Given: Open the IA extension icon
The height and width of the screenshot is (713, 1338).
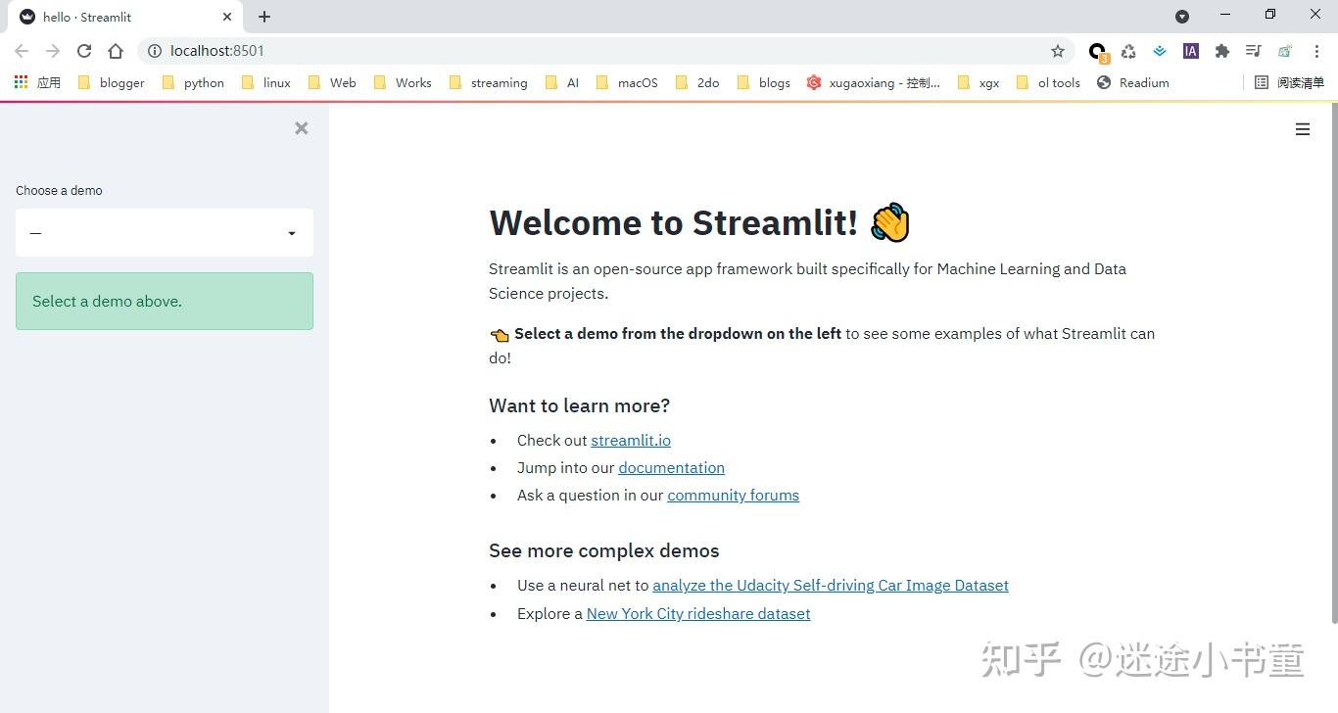Looking at the screenshot, I should point(1190,51).
